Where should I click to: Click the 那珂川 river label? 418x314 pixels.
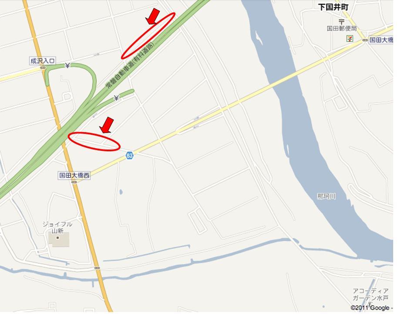click(326, 197)
